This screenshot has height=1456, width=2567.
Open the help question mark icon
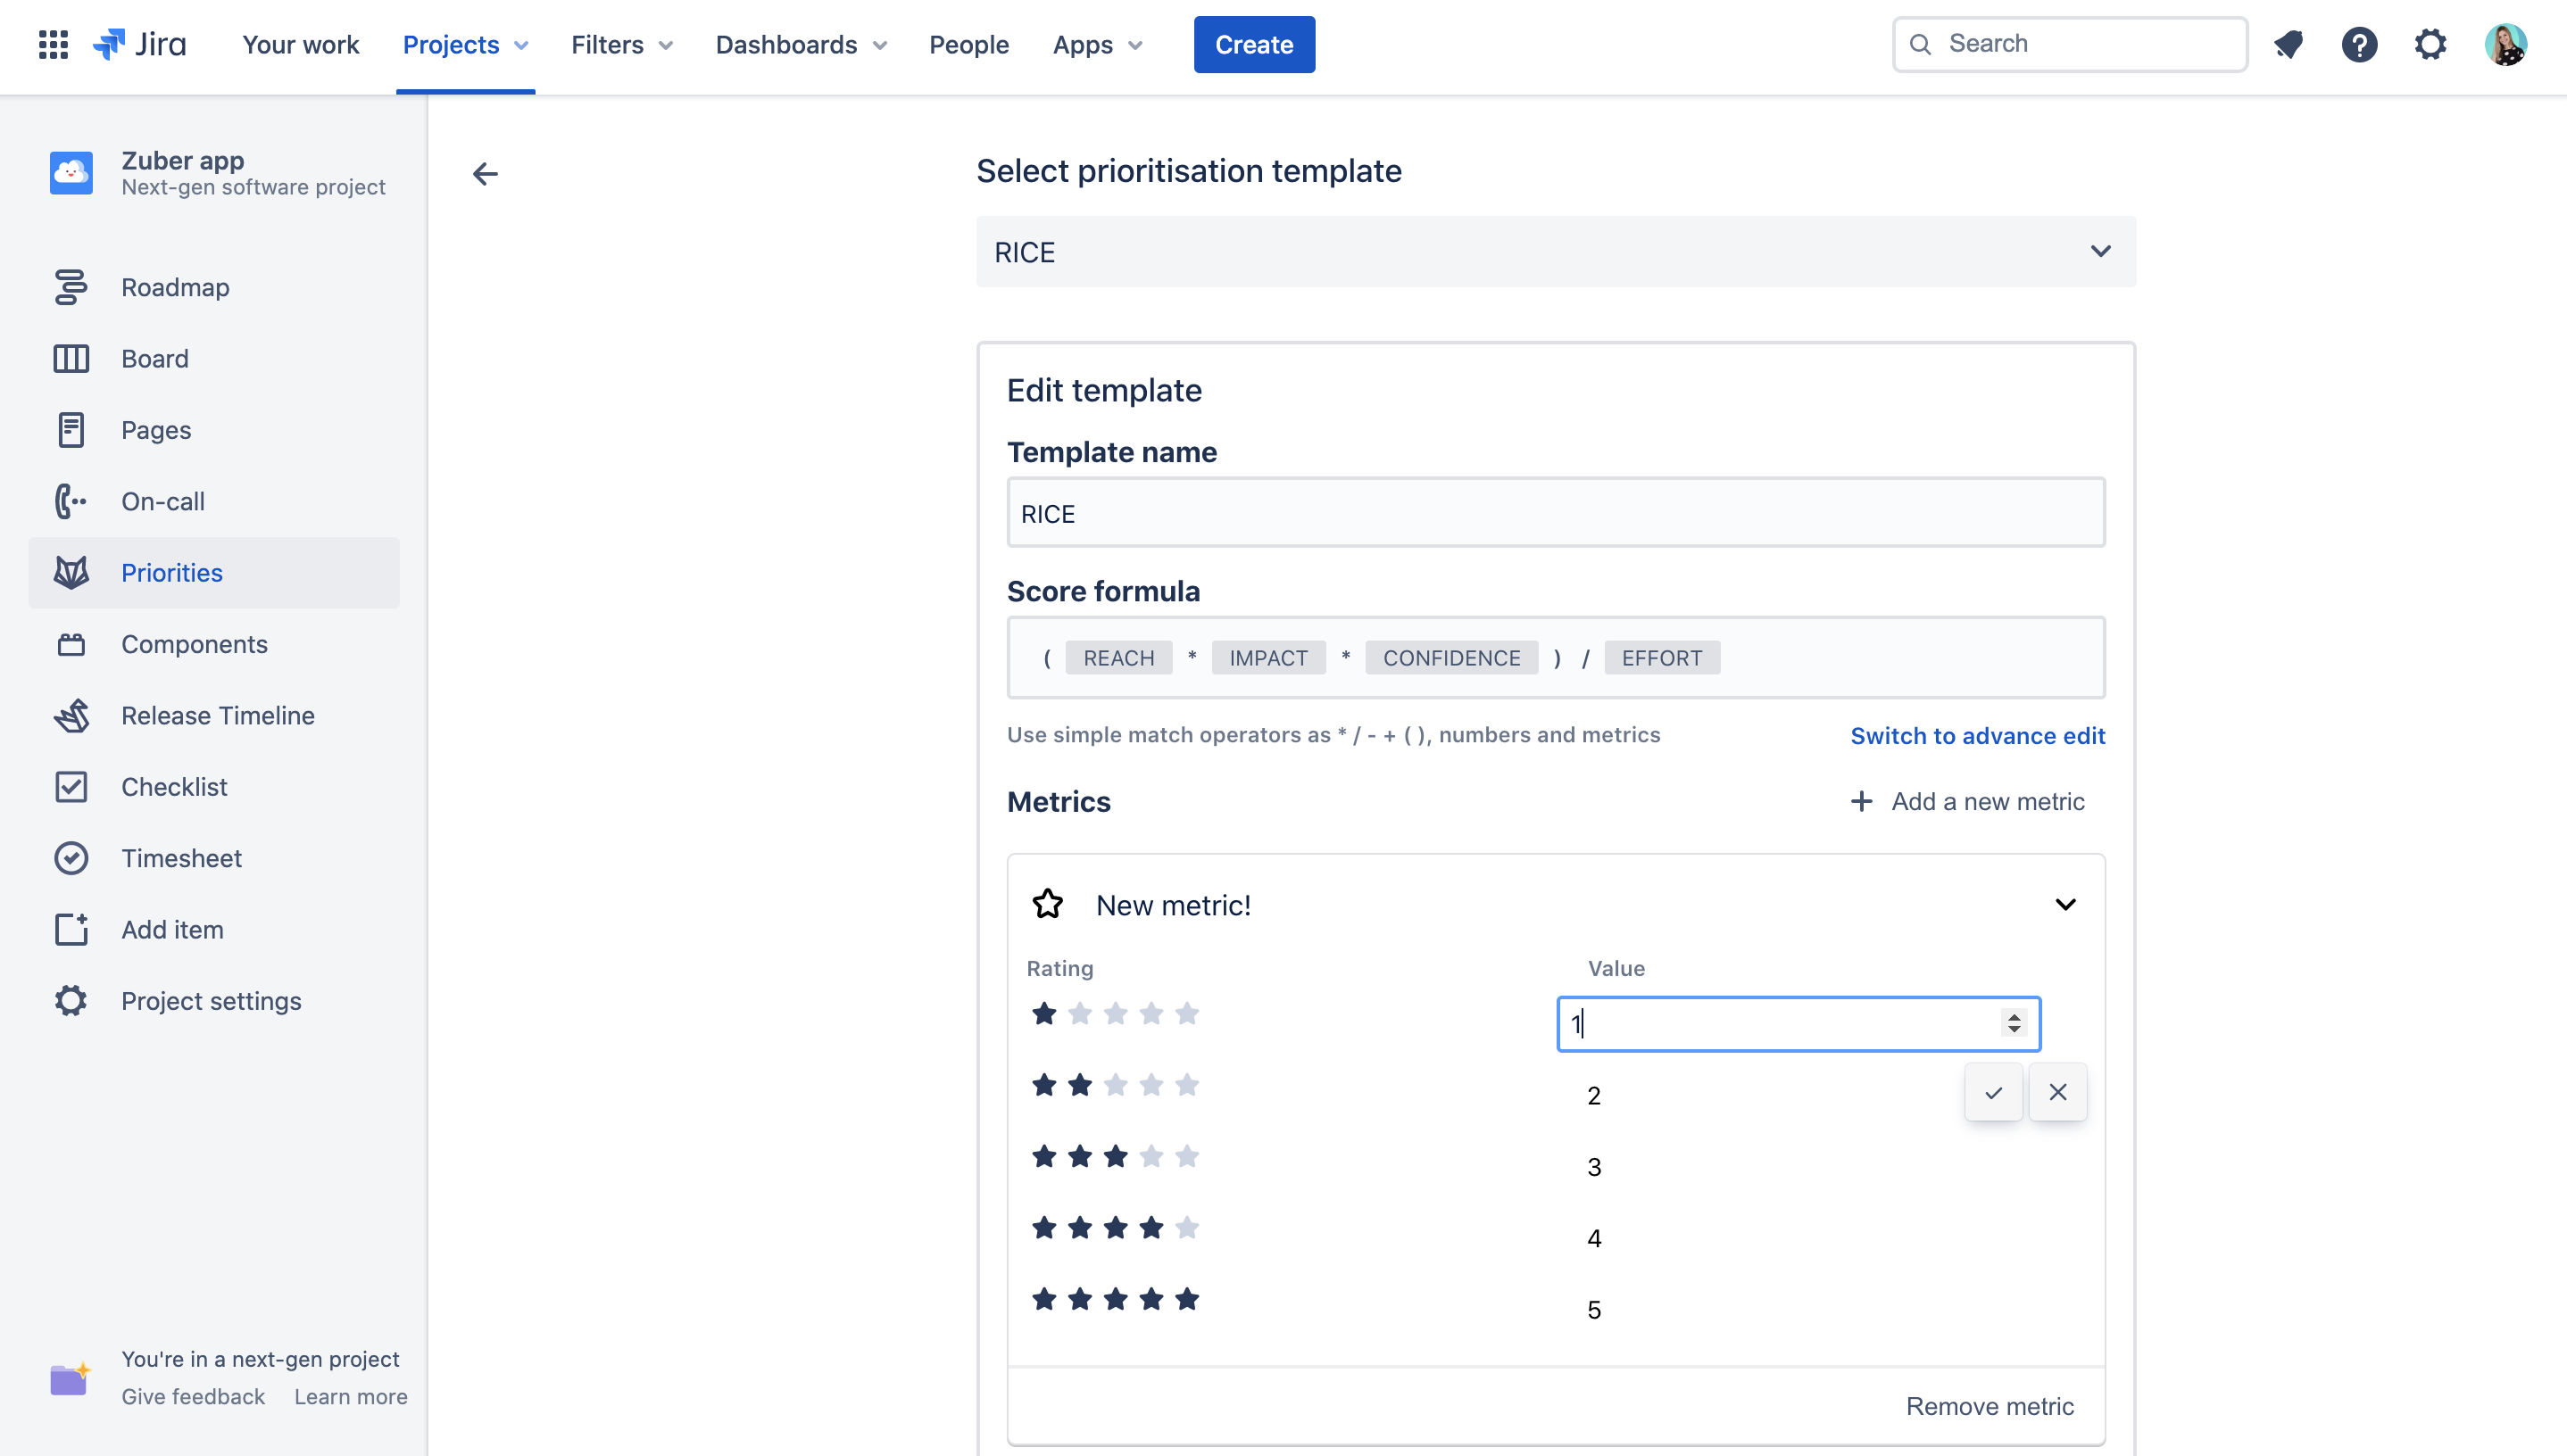click(2359, 44)
